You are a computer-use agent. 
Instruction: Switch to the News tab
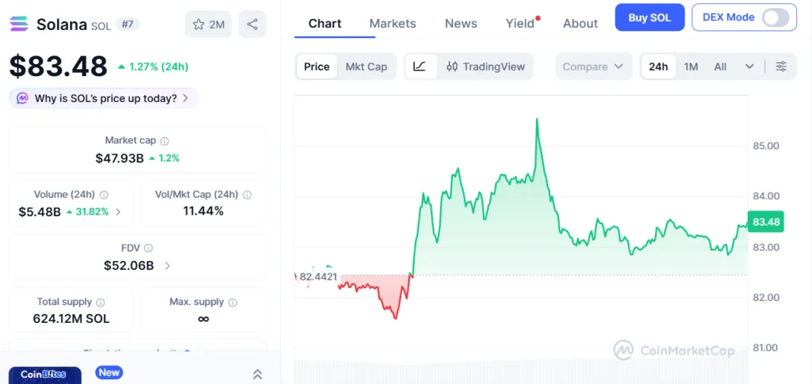[x=461, y=23]
